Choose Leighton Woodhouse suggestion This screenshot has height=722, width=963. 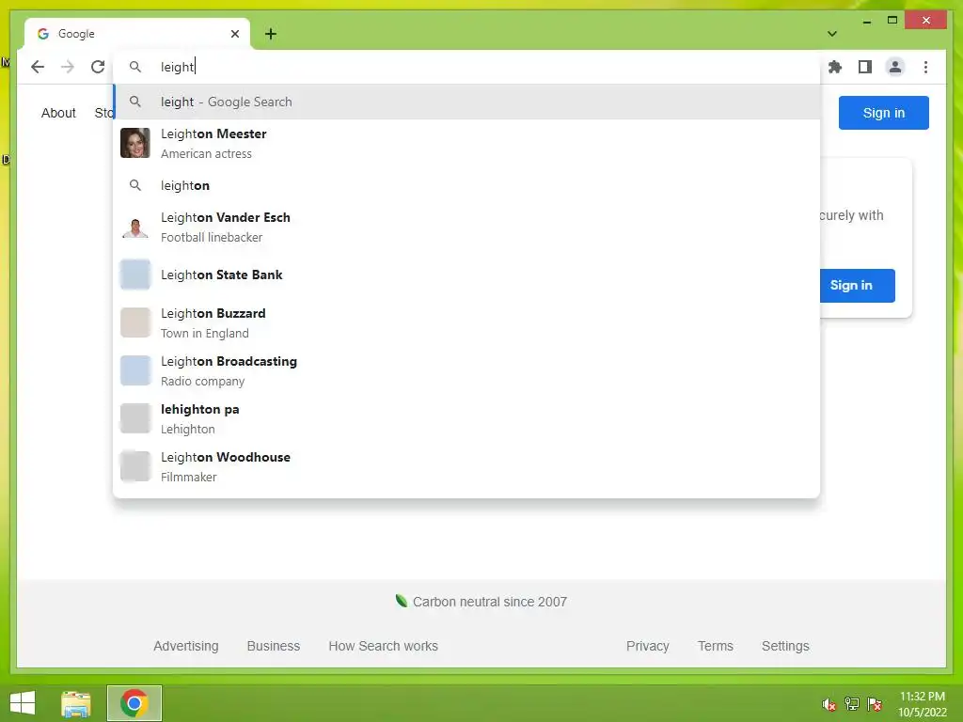[466, 466]
